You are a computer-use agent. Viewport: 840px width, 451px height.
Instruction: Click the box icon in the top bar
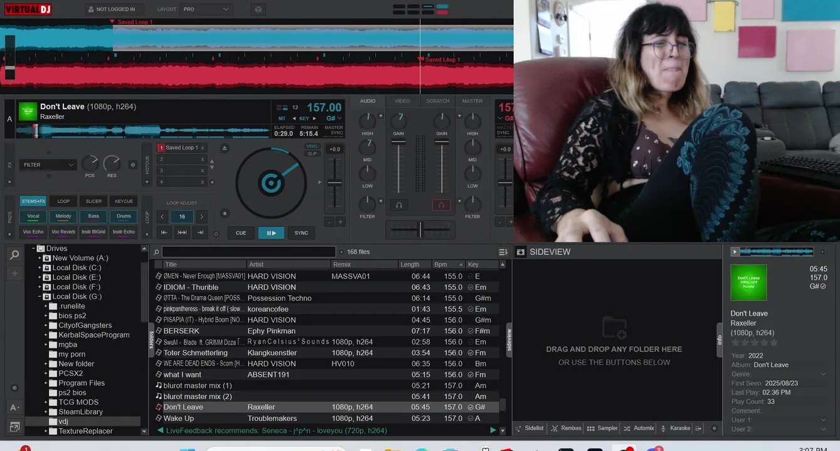[x=257, y=9]
